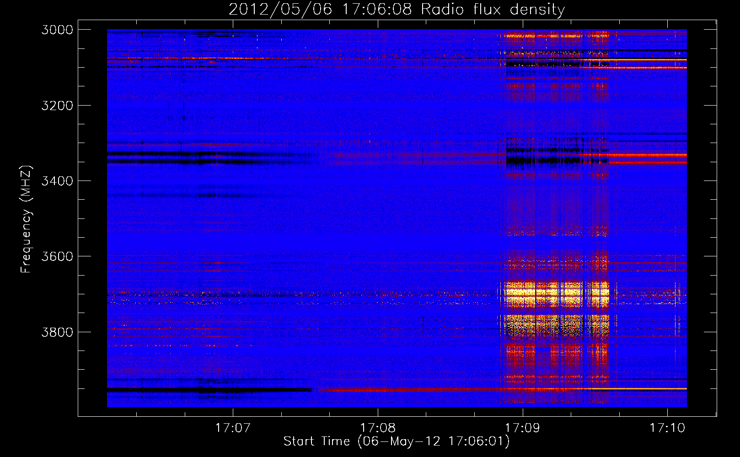
Task: Click the 3800 frequency tick label
Action: pos(57,332)
